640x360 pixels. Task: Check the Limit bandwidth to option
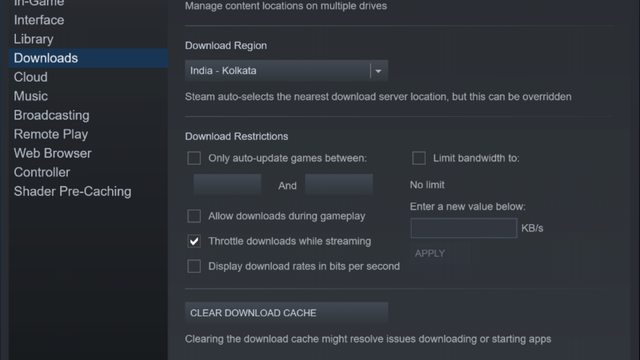coord(419,158)
